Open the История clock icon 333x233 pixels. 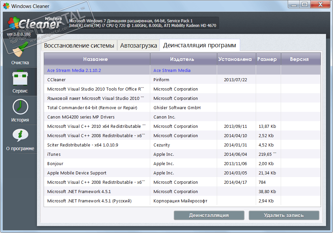point(20,107)
